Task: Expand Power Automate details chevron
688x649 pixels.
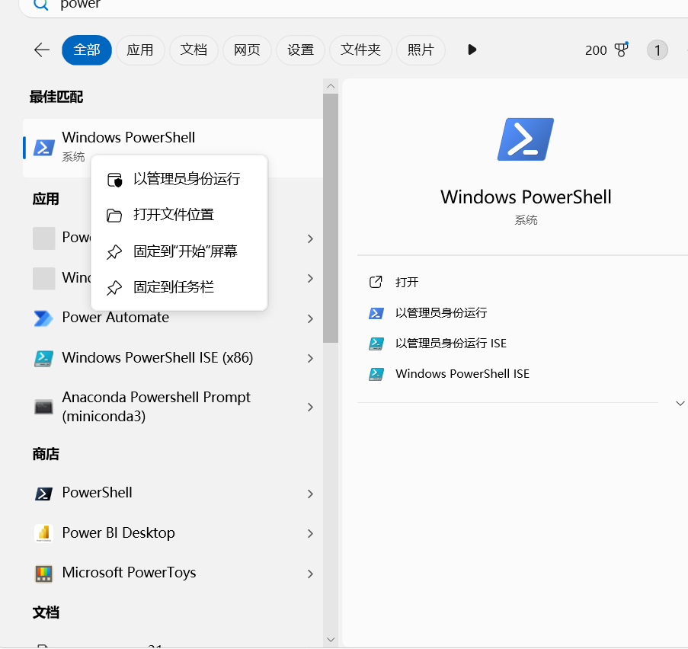Action: 310,318
